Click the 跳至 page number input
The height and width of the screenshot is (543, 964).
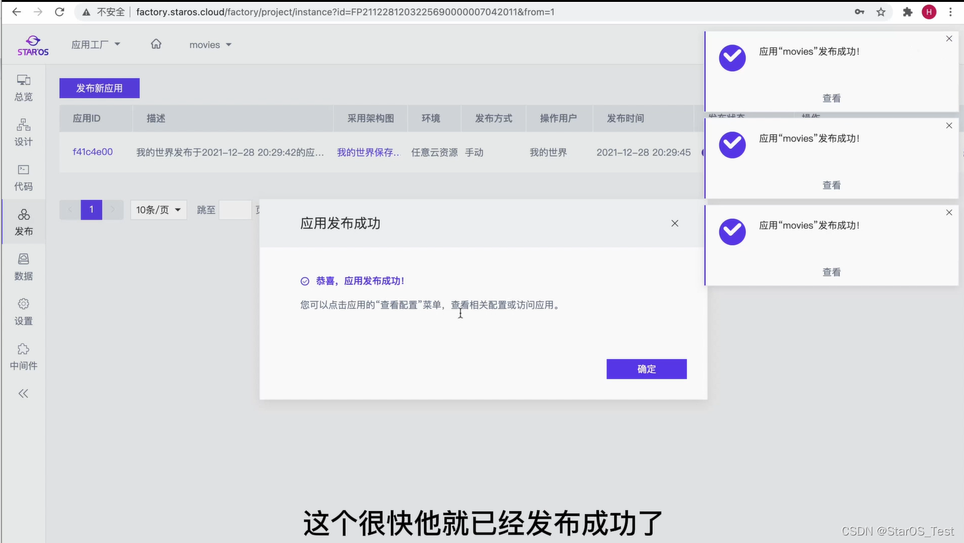tap(235, 210)
